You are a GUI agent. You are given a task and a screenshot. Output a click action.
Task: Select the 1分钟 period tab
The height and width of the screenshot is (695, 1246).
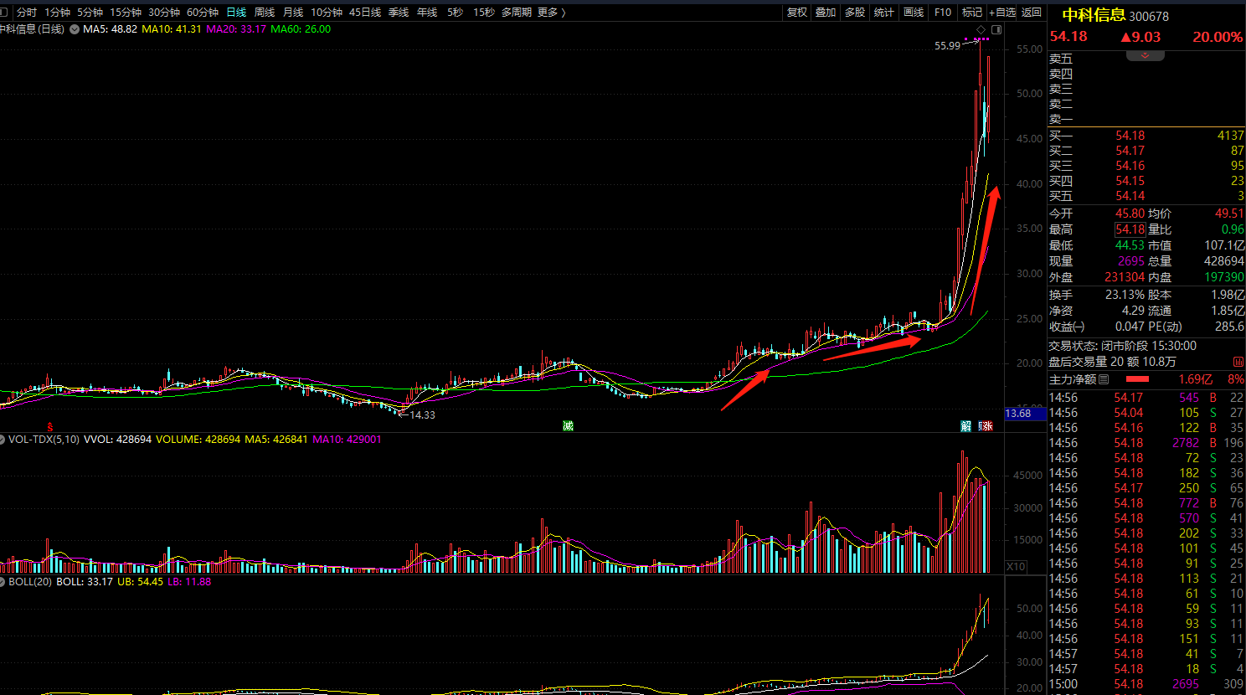tap(58, 12)
